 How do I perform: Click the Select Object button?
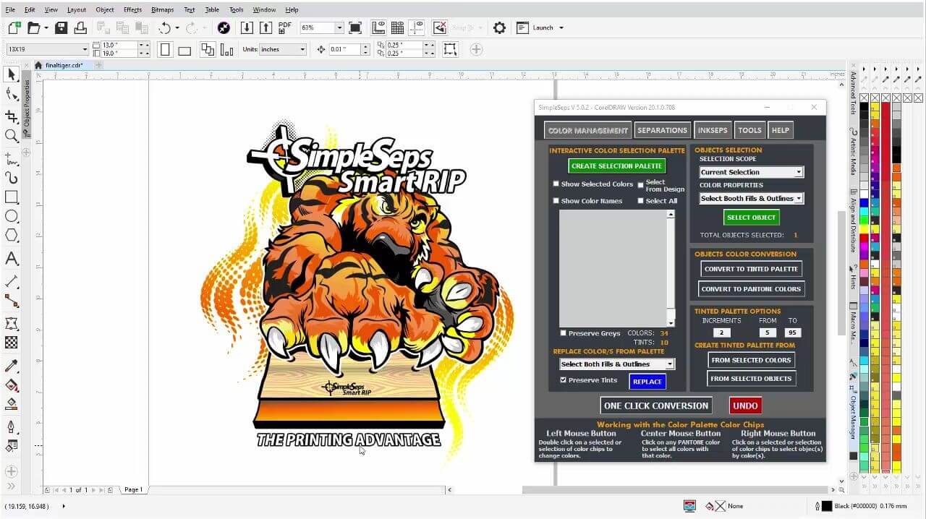751,217
